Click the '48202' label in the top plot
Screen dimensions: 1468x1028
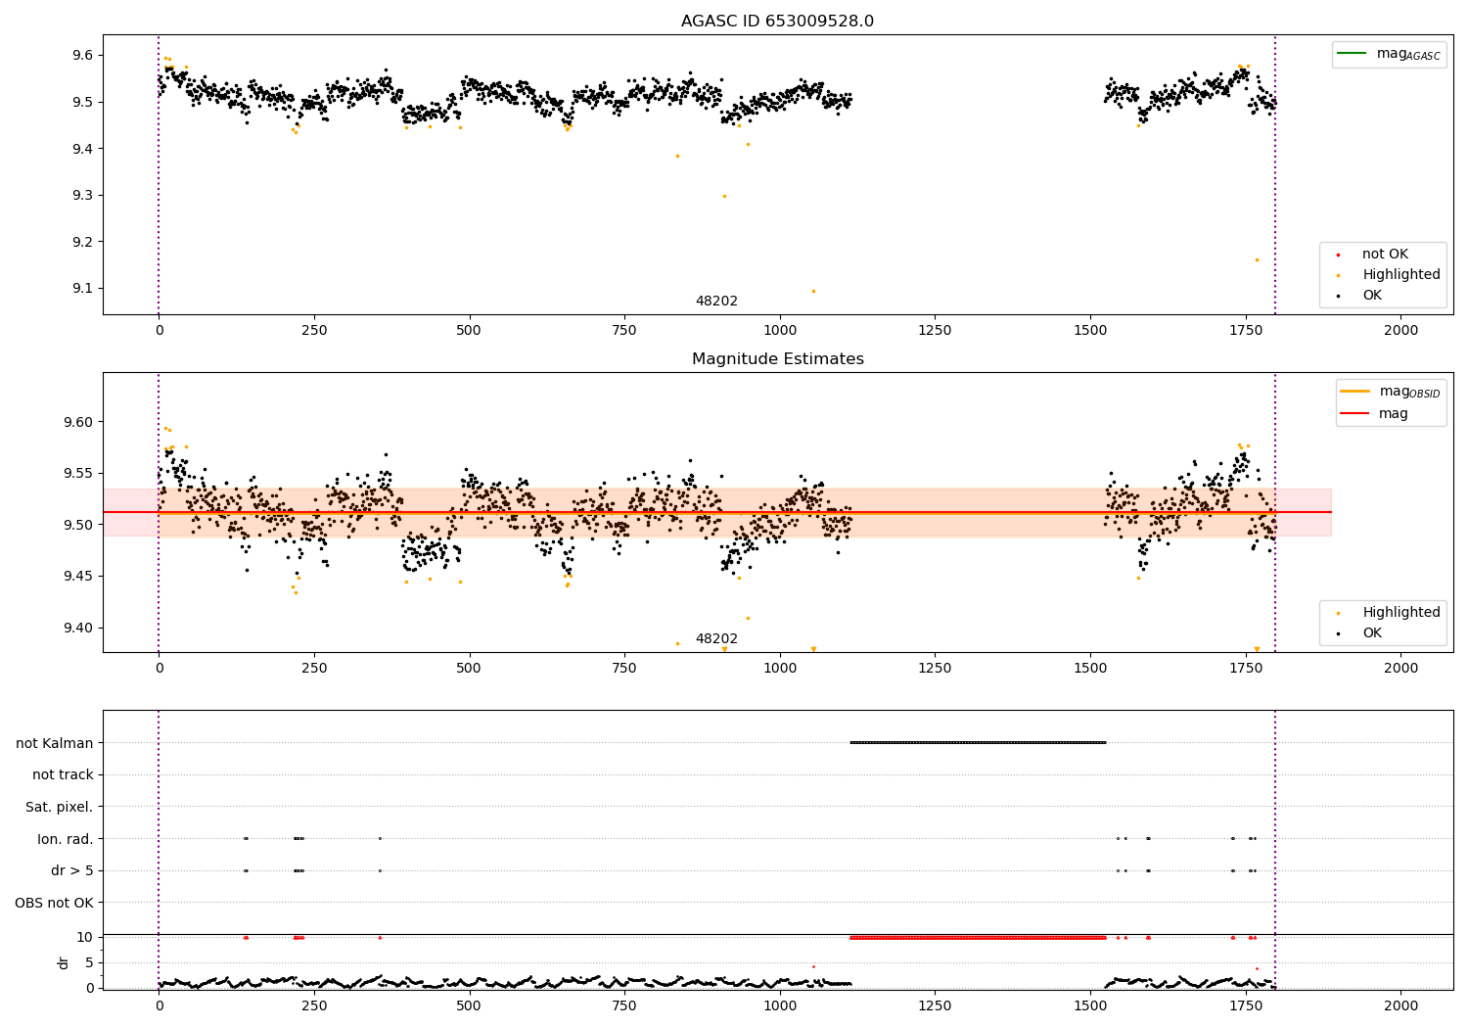716,302
